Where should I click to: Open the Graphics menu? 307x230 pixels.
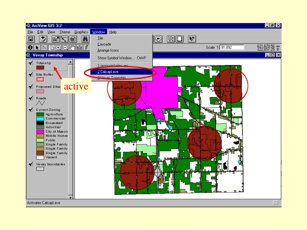pos(81,32)
